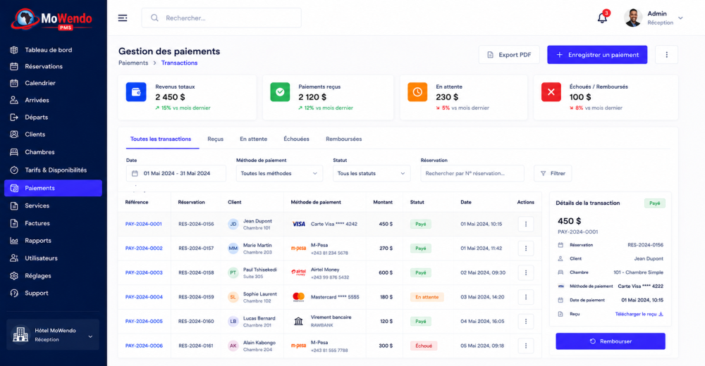Screen dimensions: 705x366
Task: Open actions menu for PAY-2024-0002
Action: pyautogui.click(x=526, y=248)
